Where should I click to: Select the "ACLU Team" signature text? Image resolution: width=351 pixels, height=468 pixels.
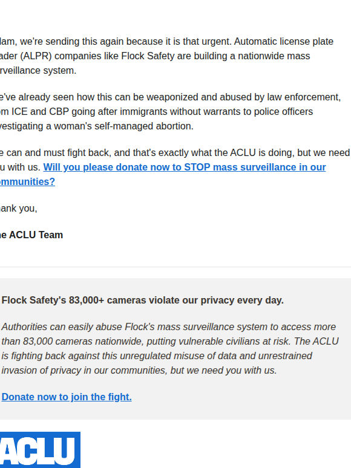tap(36, 235)
